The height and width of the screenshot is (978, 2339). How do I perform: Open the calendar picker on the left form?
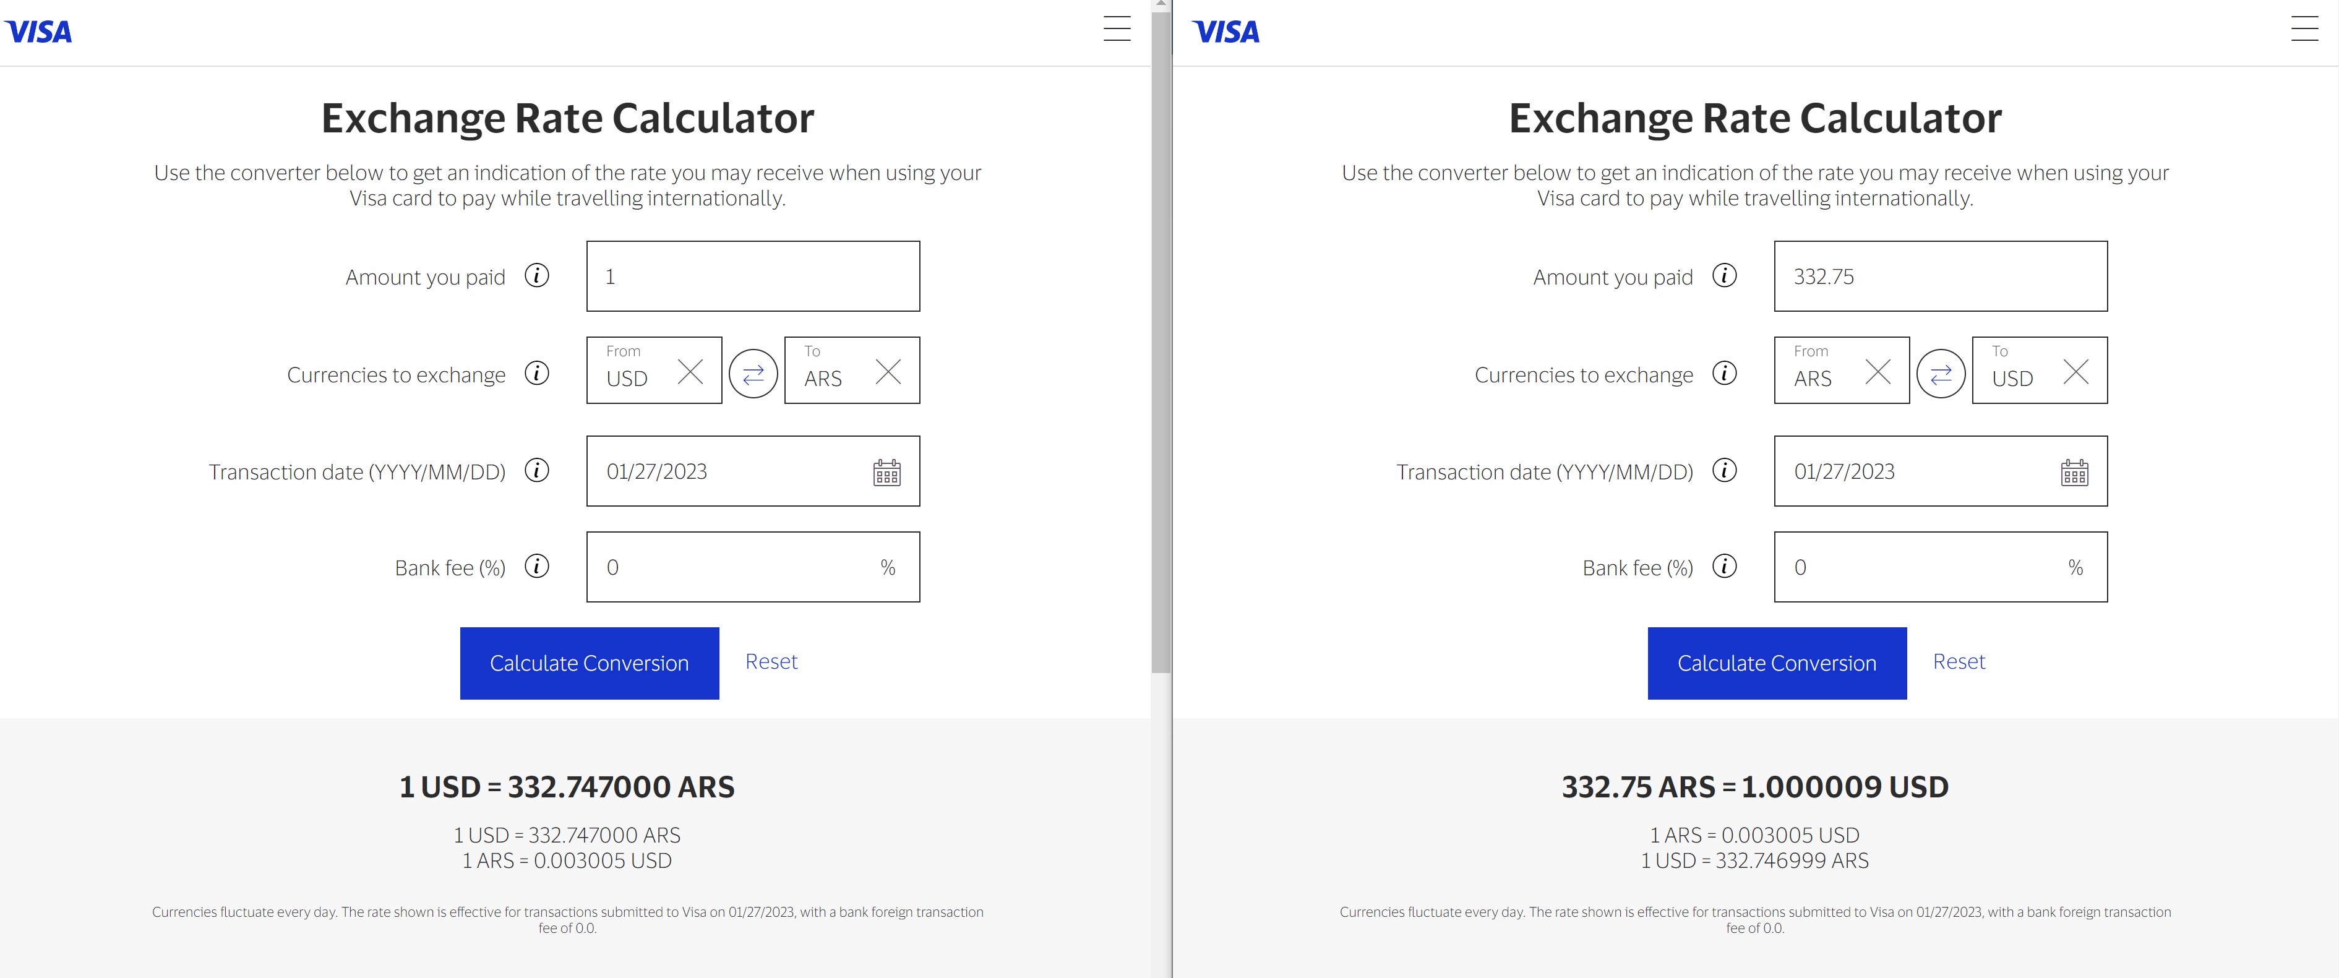pos(886,471)
